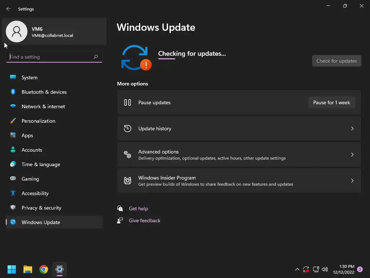This screenshot has width=370, height=278.
Task: Click the Windows Update sidebar sync icon
Action: tap(13, 222)
